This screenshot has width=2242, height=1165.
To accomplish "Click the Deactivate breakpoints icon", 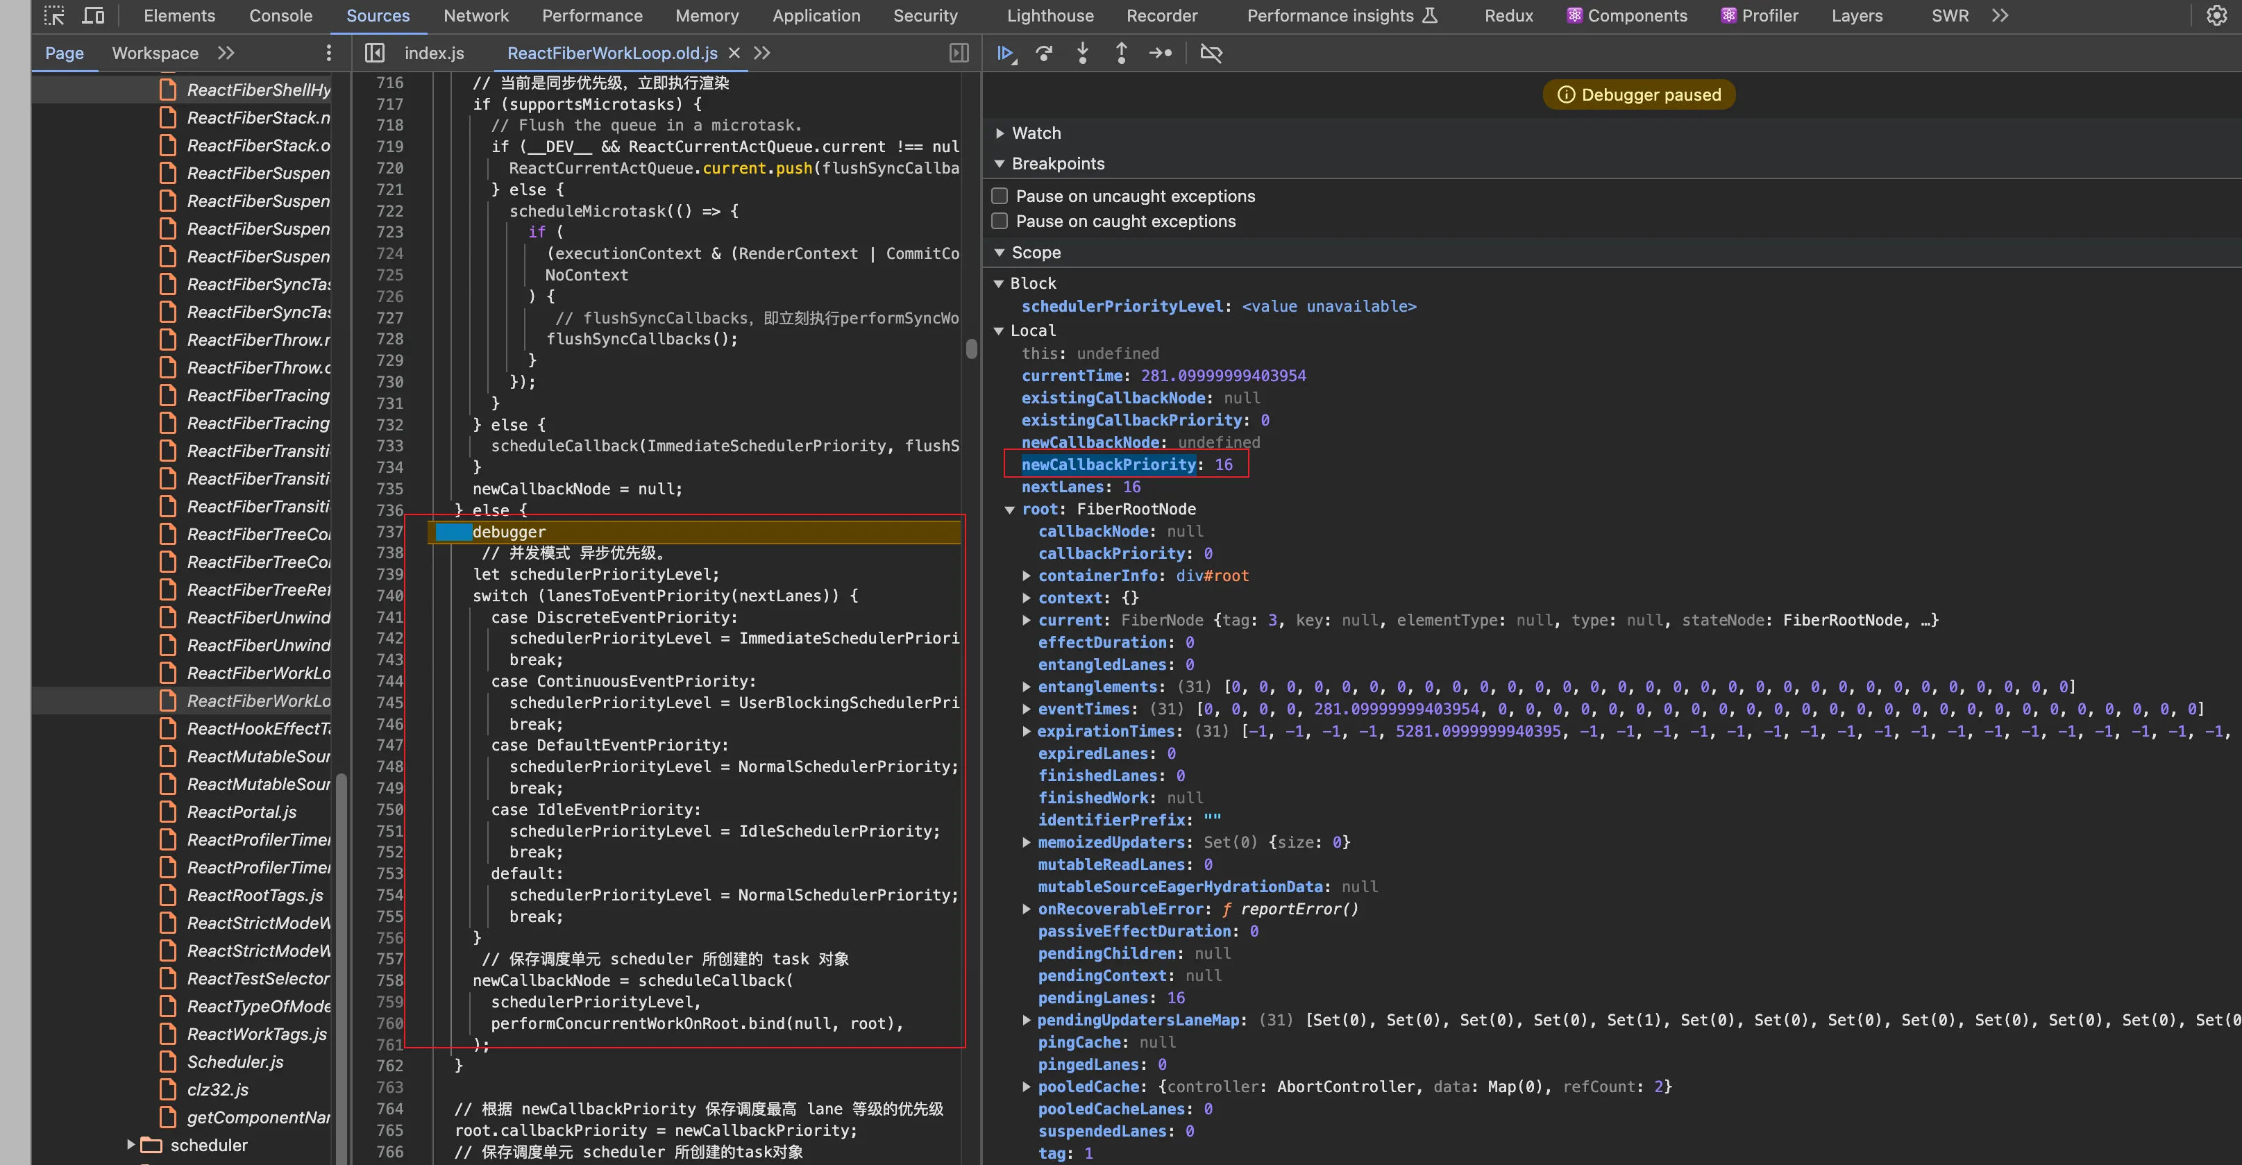I will [1211, 53].
